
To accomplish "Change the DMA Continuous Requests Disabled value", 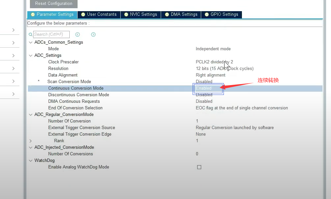I will click(x=204, y=101).
